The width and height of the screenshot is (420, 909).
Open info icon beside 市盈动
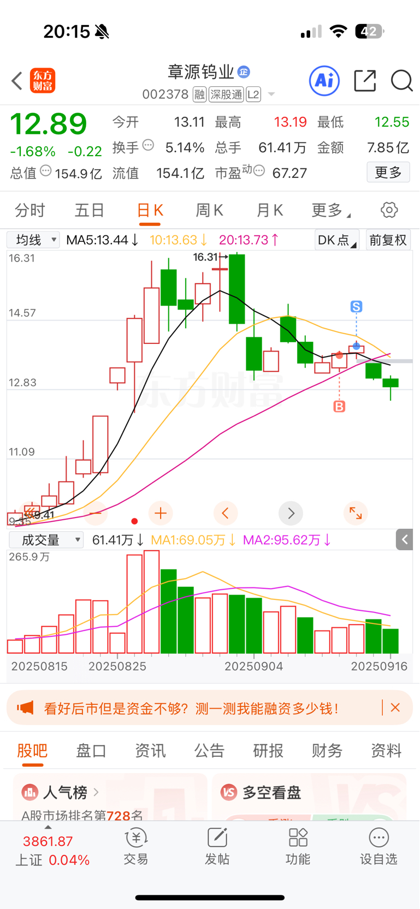[259, 171]
